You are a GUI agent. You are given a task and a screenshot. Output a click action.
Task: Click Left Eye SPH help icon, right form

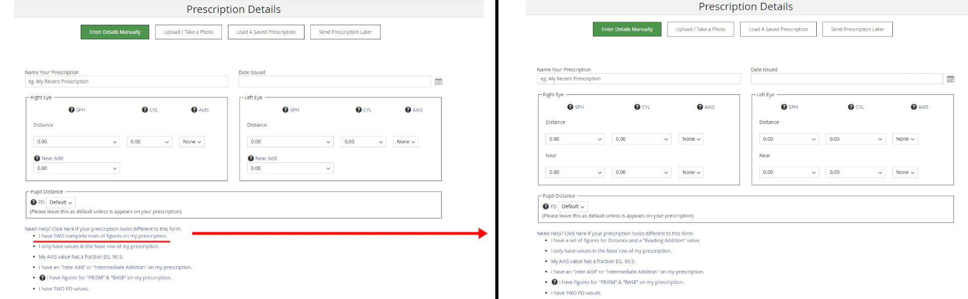pyautogui.click(x=784, y=107)
